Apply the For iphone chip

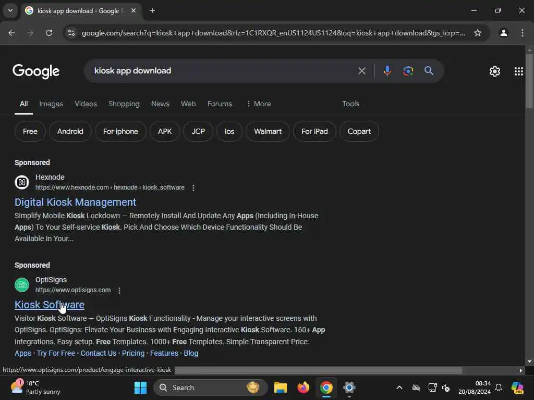coord(120,131)
